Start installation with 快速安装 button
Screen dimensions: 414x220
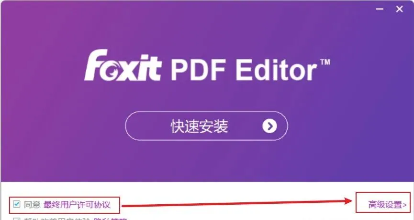tap(206, 126)
